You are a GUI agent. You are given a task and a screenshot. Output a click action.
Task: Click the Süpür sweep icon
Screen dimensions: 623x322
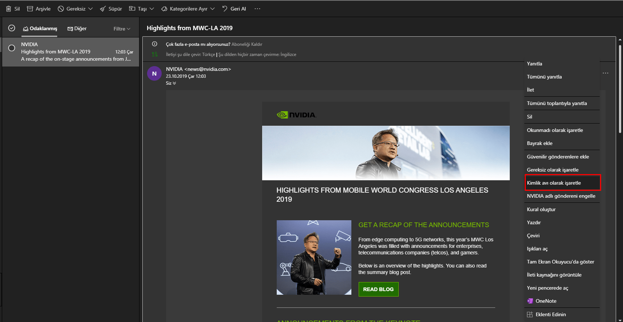[103, 9]
